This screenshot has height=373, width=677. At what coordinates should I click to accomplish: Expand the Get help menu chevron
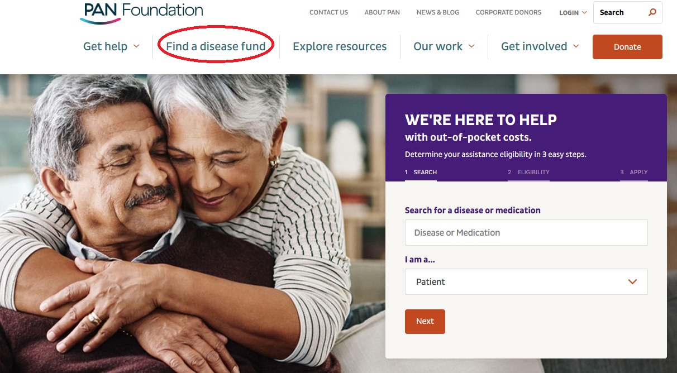pyautogui.click(x=136, y=46)
